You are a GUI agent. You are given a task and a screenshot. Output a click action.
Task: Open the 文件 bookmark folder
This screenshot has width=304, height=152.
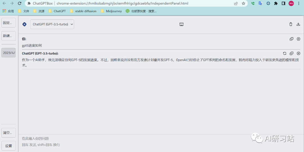(x=23, y=11)
